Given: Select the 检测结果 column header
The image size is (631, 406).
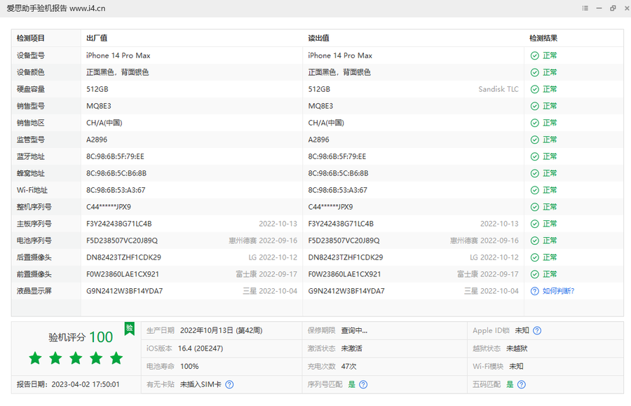Looking at the screenshot, I should 543,39.
